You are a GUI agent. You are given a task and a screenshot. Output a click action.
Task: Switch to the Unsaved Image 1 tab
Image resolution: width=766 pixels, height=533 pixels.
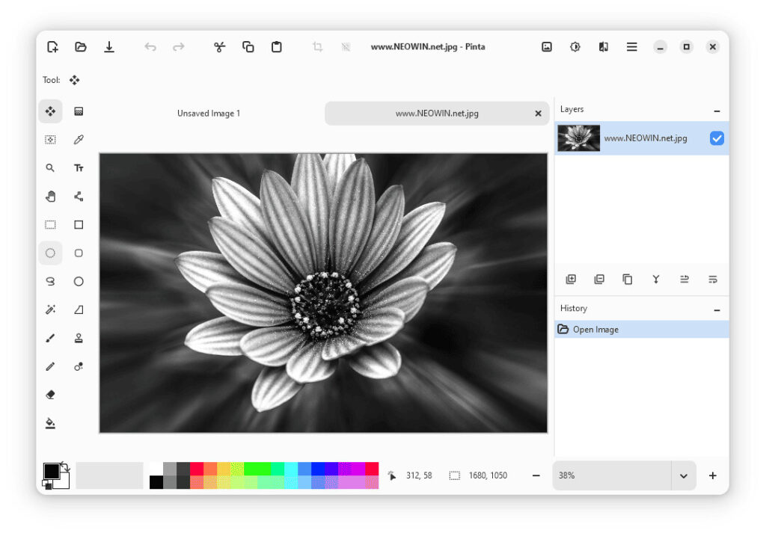(209, 114)
